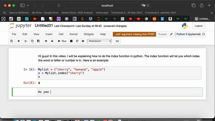215x121 pixels.
Task: Open the privacy shield report icon
Action: [59, 5]
